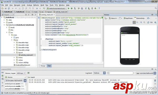Run the app with green play button

[69, 8]
